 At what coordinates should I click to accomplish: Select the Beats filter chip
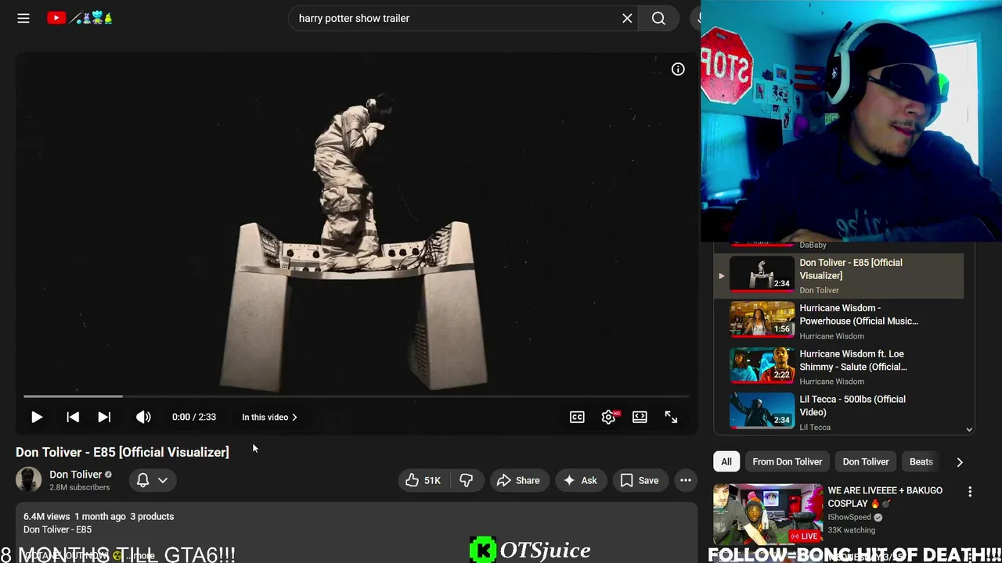pyautogui.click(x=921, y=461)
